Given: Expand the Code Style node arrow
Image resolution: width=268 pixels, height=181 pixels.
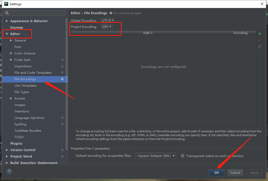Looking at the screenshot, I should pos(11,60).
